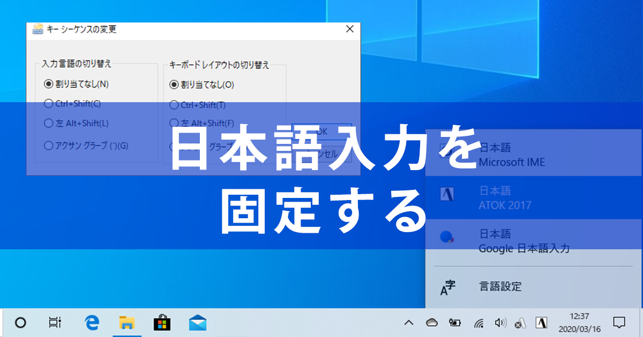This screenshot has height=337, width=643.
Task: Click the battery status icon
Action: [x=455, y=323]
